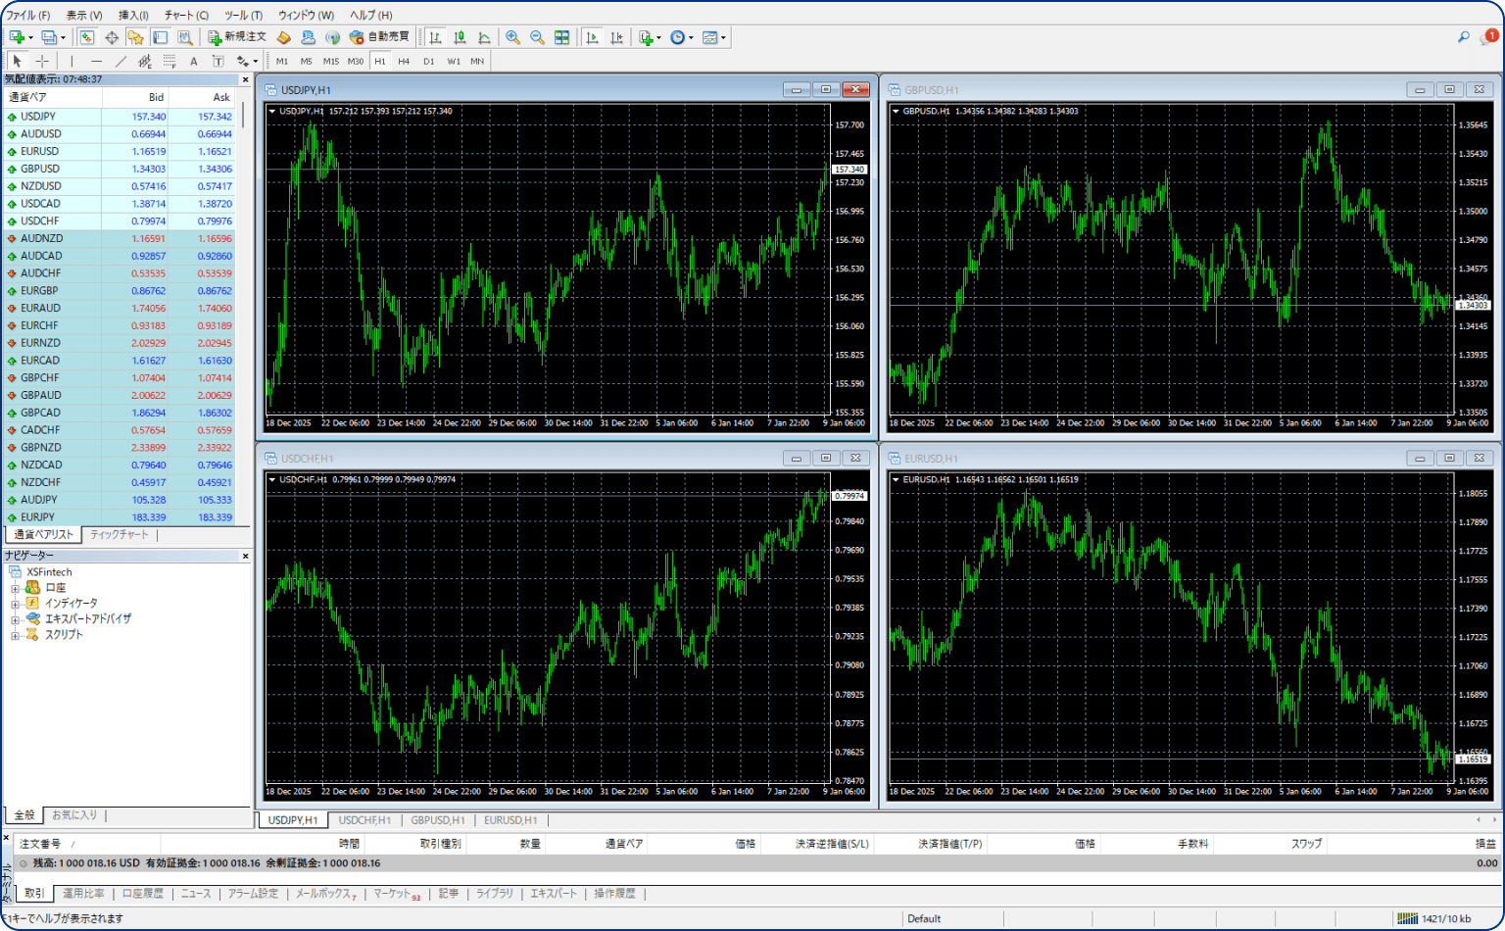
Task: Click the tile windows layout icon
Action: point(561,37)
